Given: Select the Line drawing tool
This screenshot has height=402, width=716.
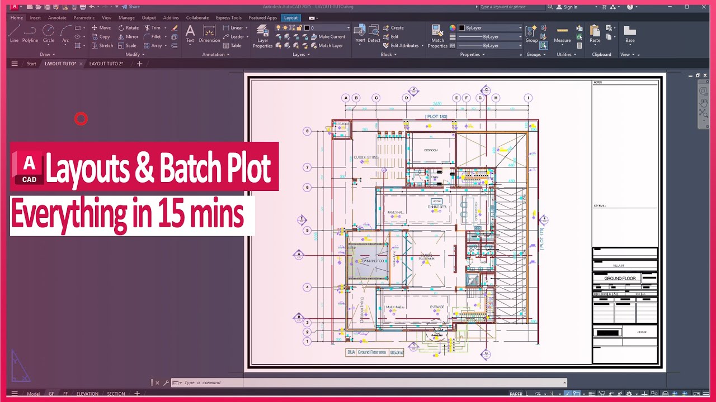Looking at the screenshot, I should tap(14, 33).
